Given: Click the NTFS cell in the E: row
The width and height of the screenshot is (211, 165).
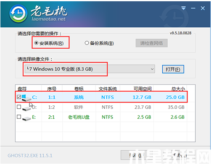Looking at the screenshot, I should (x=107, y=117).
